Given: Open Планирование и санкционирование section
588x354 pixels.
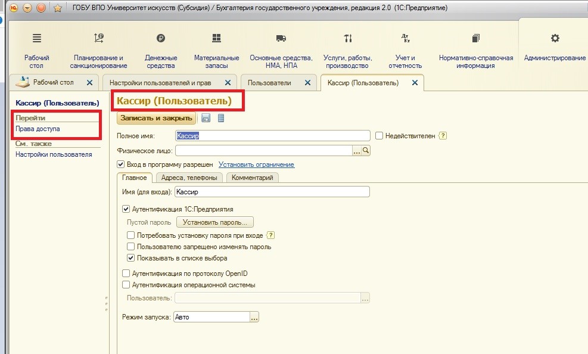Looking at the screenshot, I should coord(99,51).
